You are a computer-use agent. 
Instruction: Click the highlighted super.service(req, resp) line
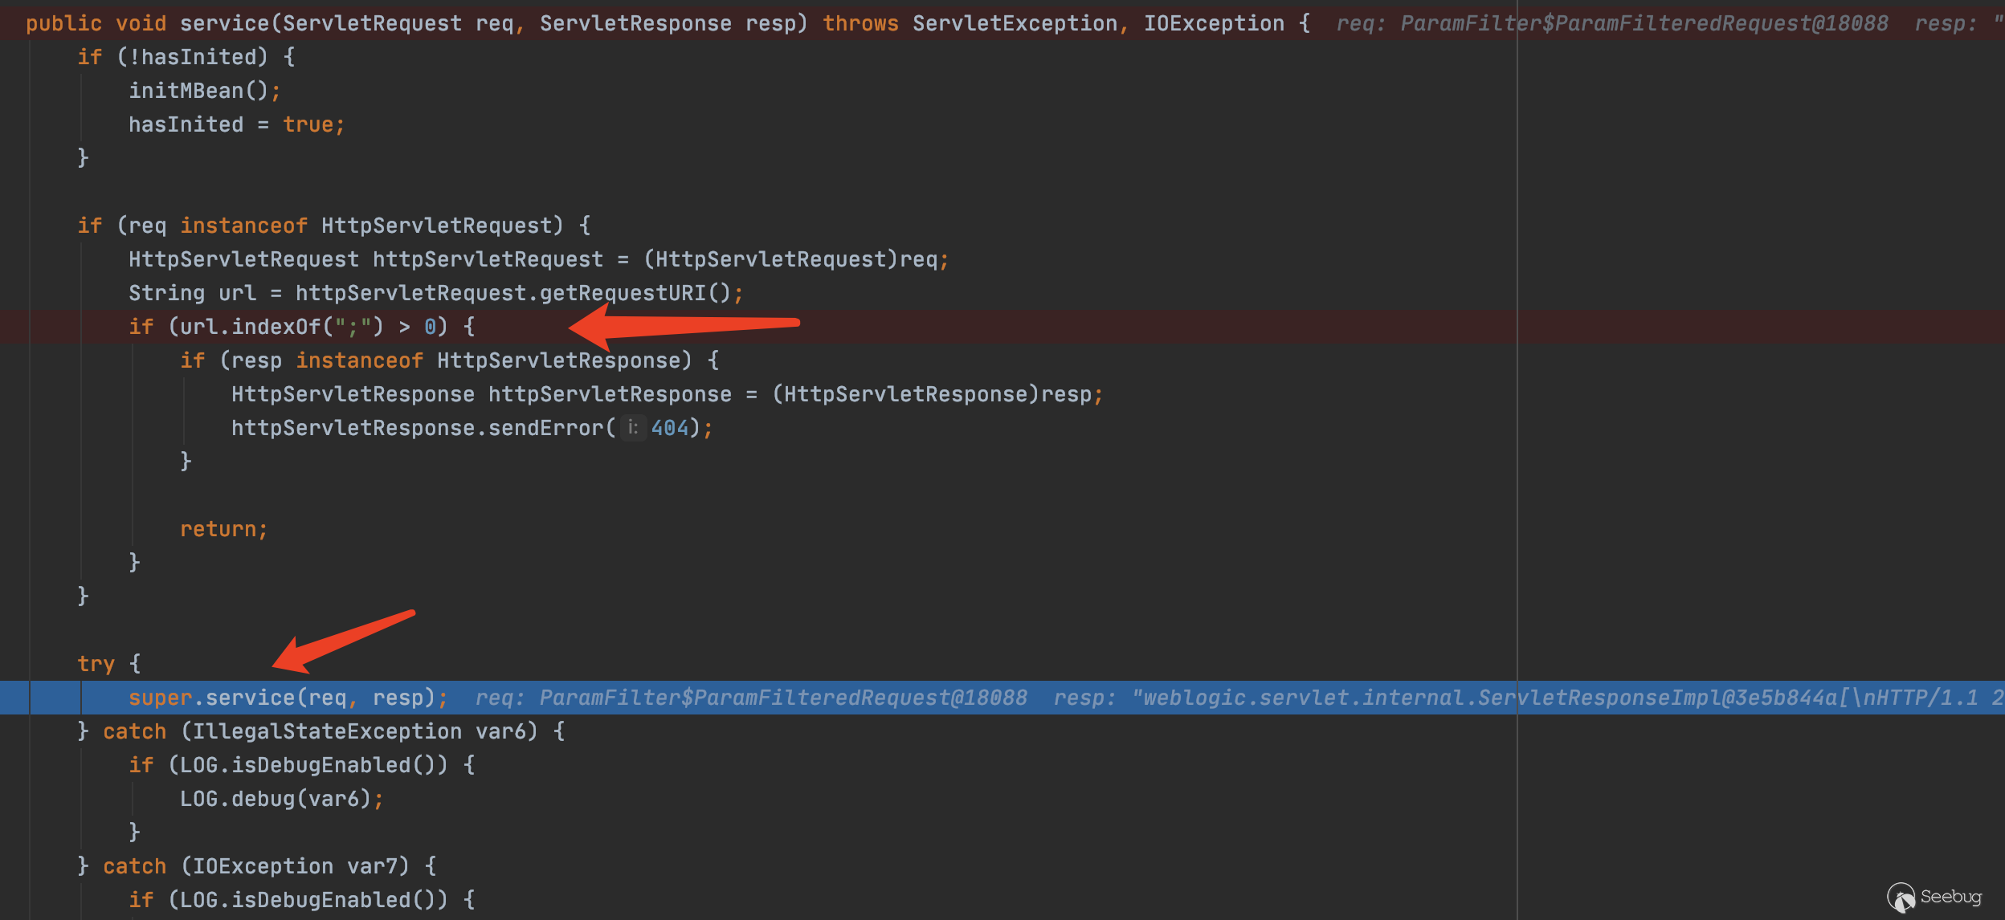tap(287, 698)
